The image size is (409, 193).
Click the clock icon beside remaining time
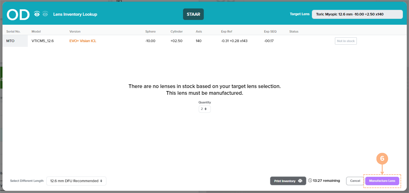click(x=310, y=181)
